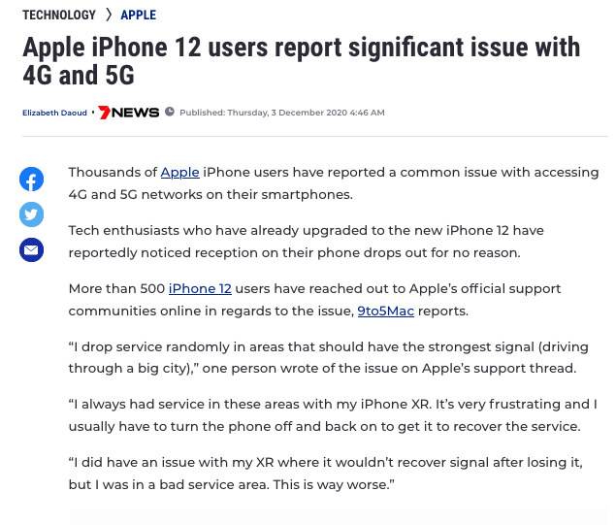Follow the Apple hyperlink in first paragraph

[179, 172]
